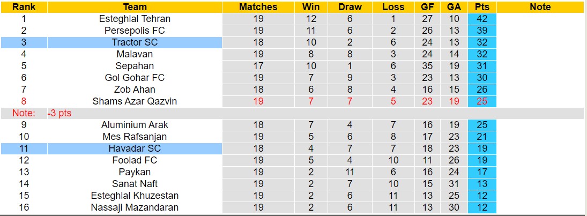587x216 pixels.
Task: Select the highlighted Tractor SC team
Action: pos(135,42)
